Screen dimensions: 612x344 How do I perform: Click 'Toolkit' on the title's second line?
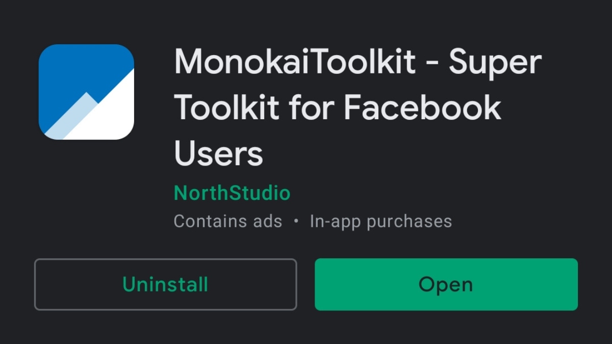pyautogui.click(x=227, y=108)
